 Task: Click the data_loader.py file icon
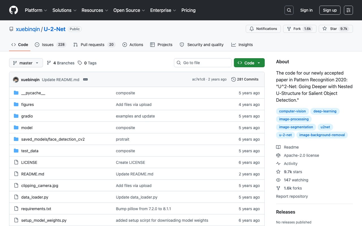click(16, 197)
